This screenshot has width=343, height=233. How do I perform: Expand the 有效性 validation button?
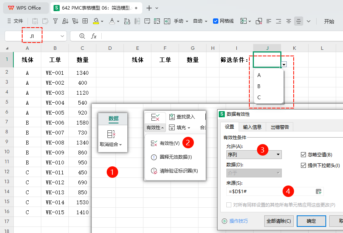click(155, 128)
